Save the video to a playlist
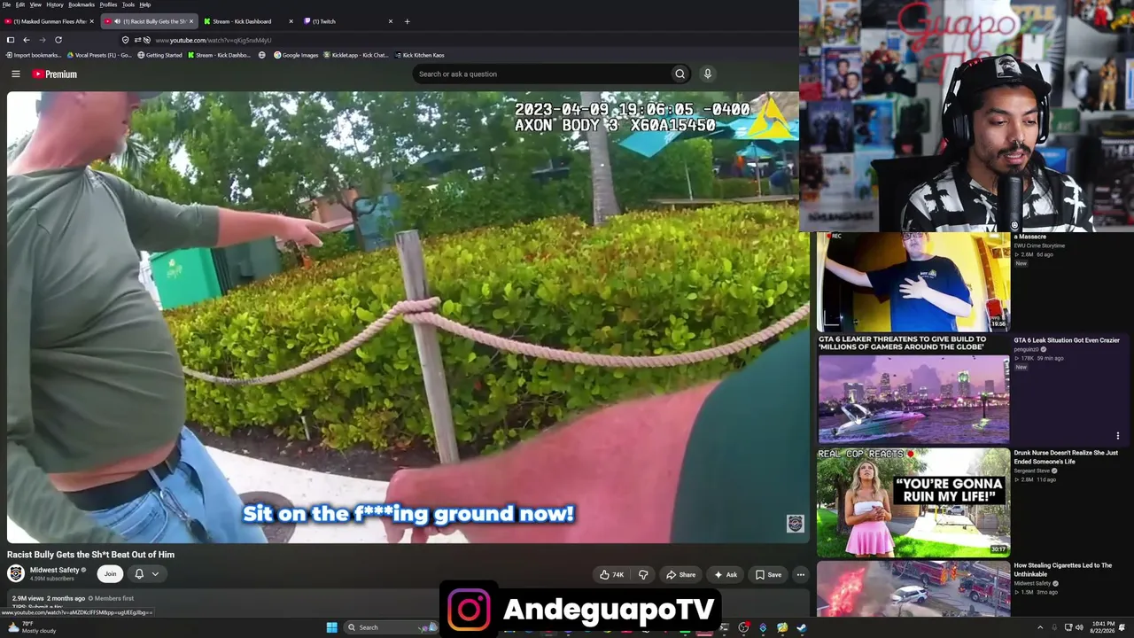The height and width of the screenshot is (638, 1134). pyautogui.click(x=768, y=574)
